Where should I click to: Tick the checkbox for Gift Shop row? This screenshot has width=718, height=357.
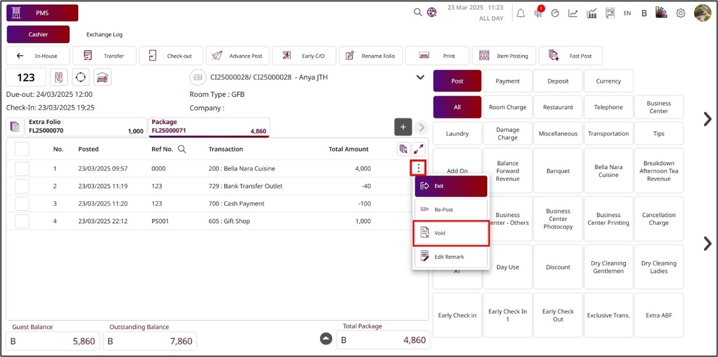point(22,221)
